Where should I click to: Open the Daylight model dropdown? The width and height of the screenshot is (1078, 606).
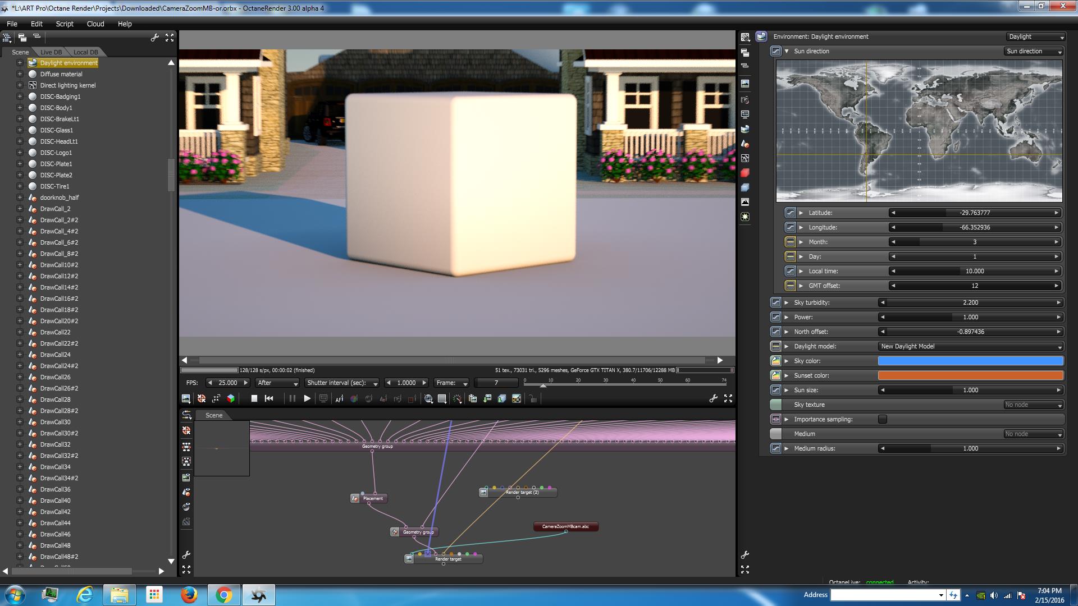click(970, 346)
